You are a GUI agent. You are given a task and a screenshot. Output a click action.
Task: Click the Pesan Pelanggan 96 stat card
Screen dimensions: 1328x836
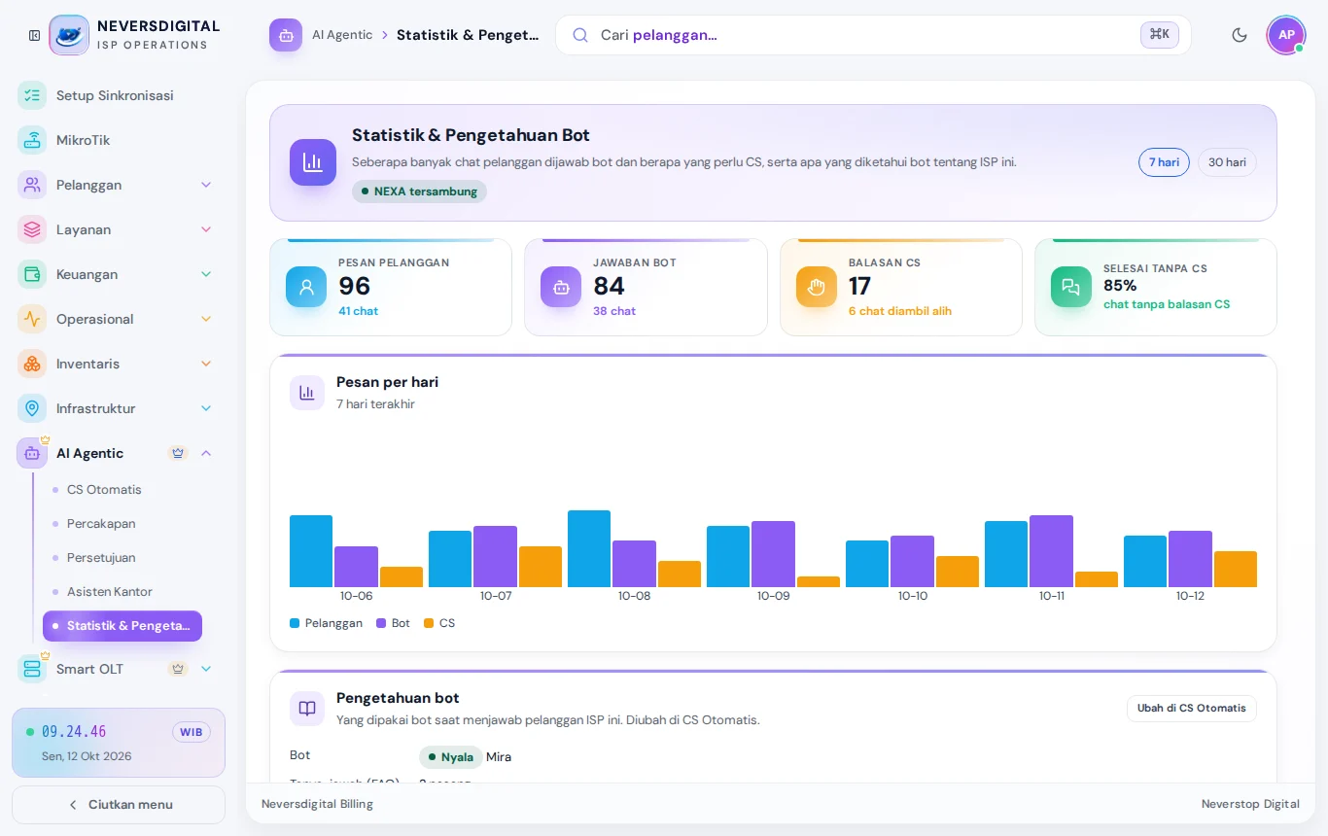click(391, 288)
